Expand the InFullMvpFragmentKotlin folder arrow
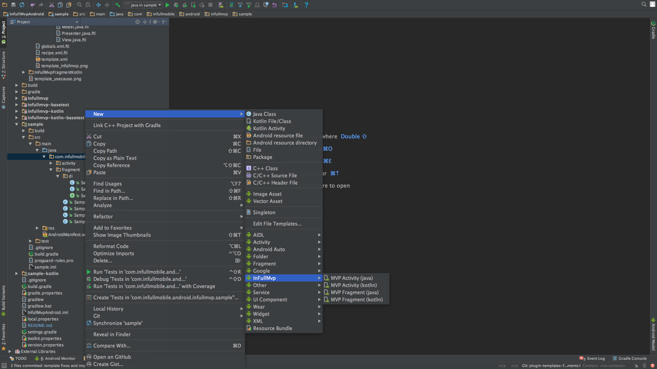Viewport: 657px width, 369px height. tap(23, 72)
